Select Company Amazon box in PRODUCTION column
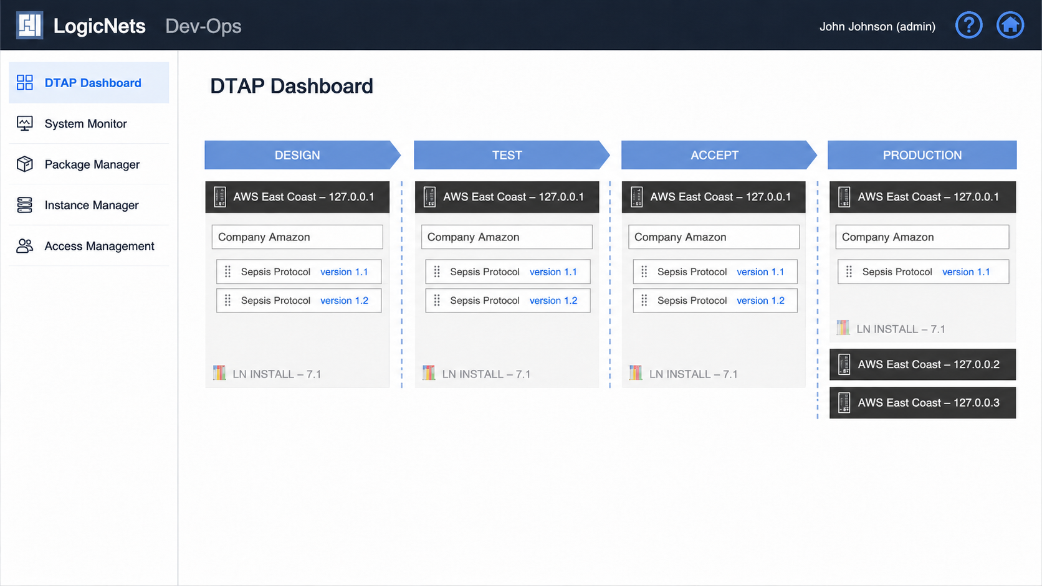The height and width of the screenshot is (586, 1042). 922,237
